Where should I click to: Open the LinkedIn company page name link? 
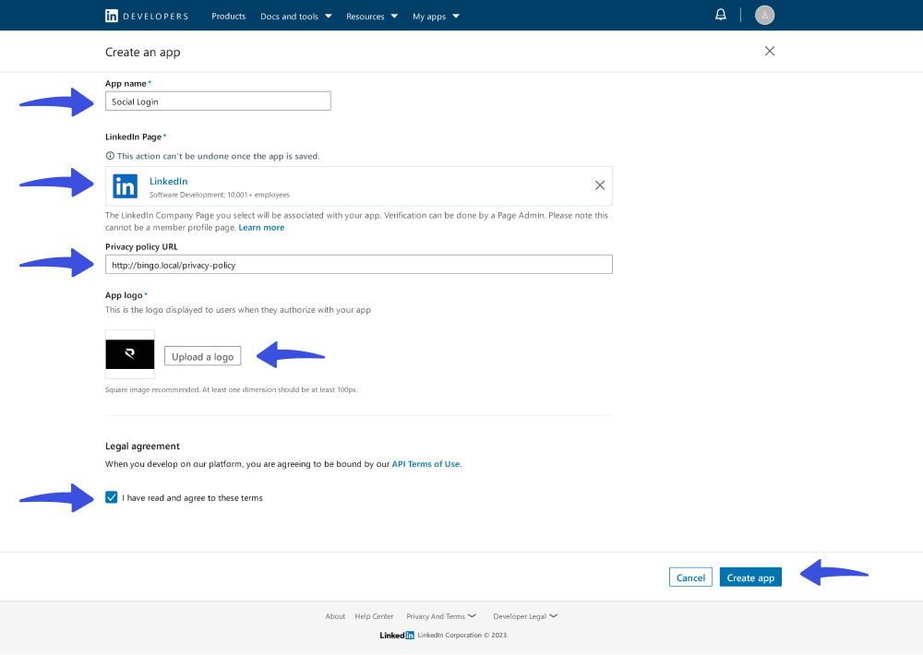168,181
